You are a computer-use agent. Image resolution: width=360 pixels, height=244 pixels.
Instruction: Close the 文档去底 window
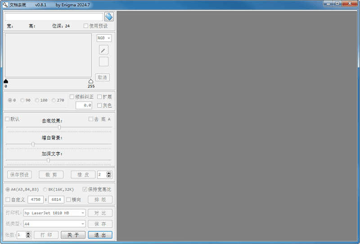pos(350,4)
